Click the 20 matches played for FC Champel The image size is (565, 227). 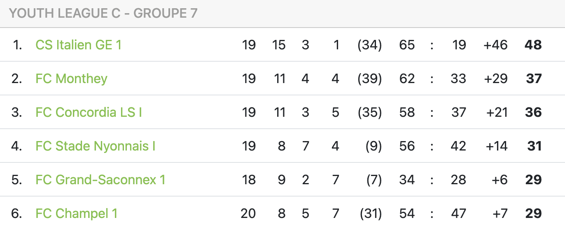[x=248, y=213]
